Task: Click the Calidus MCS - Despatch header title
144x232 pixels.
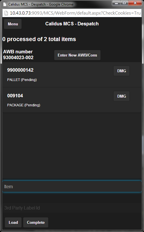Action: click(x=72, y=24)
